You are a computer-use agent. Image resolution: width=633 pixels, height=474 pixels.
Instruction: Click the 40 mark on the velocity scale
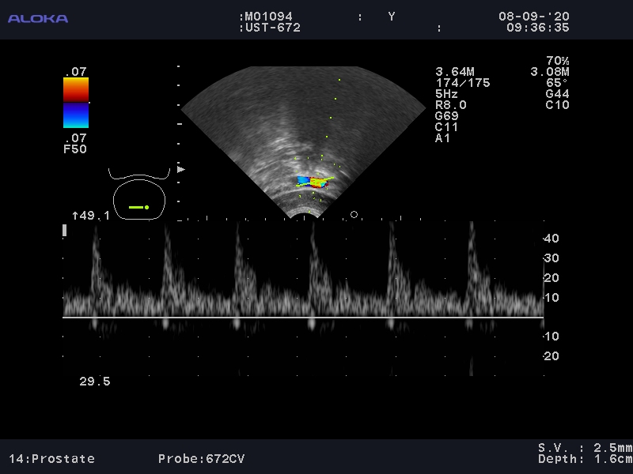click(x=552, y=239)
